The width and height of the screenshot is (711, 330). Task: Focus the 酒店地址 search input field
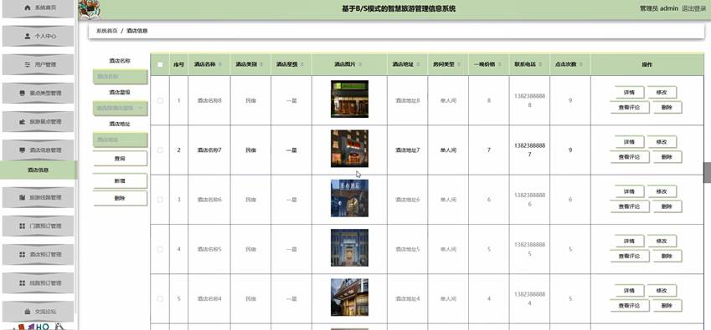120,140
